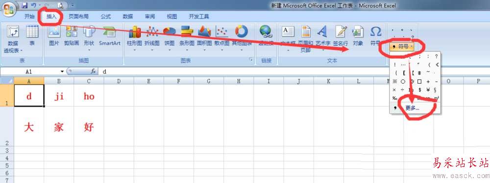Image resolution: width=490 pixels, height=183 pixels.
Task: Click the 数据透视表 (PivotTable) icon
Action: pos(13,32)
